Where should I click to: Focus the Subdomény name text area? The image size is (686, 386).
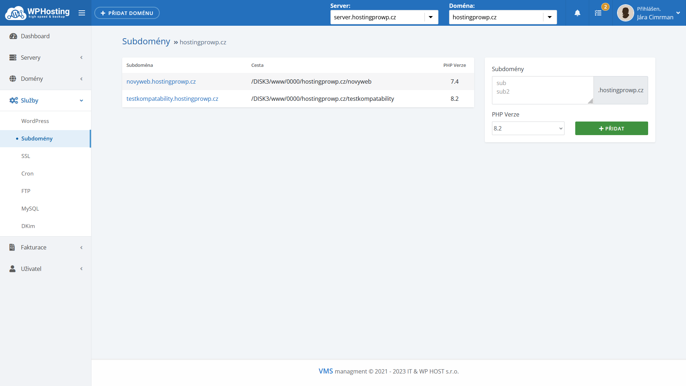[542, 90]
